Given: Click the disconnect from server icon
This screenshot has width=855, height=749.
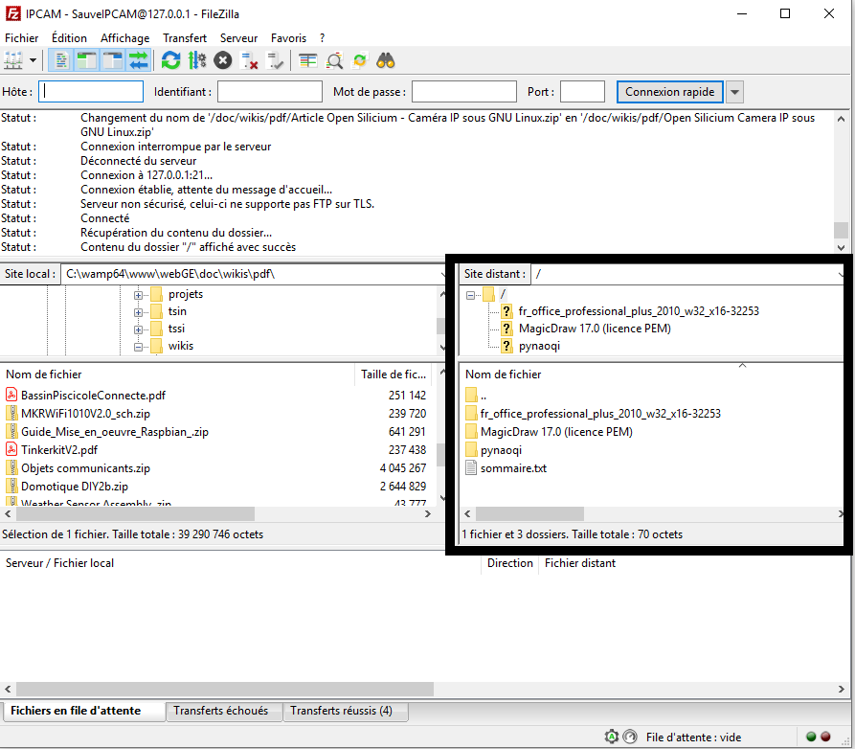Looking at the screenshot, I should [x=249, y=60].
